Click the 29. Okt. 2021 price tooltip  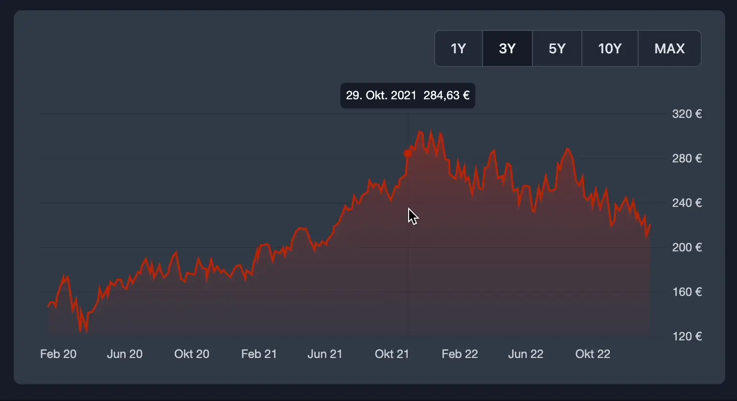408,95
